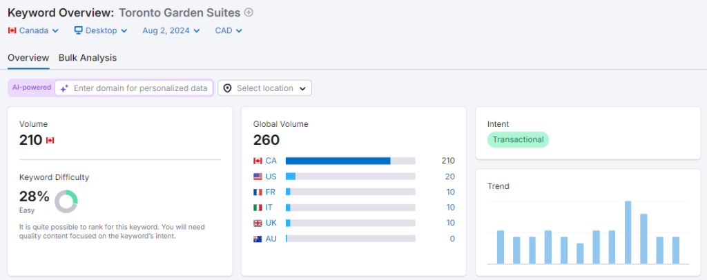Click the Toronto Garden Suites keyword title

(x=180, y=12)
